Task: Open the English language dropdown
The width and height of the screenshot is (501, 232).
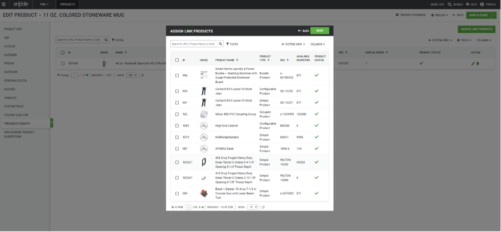Action: 439,15
